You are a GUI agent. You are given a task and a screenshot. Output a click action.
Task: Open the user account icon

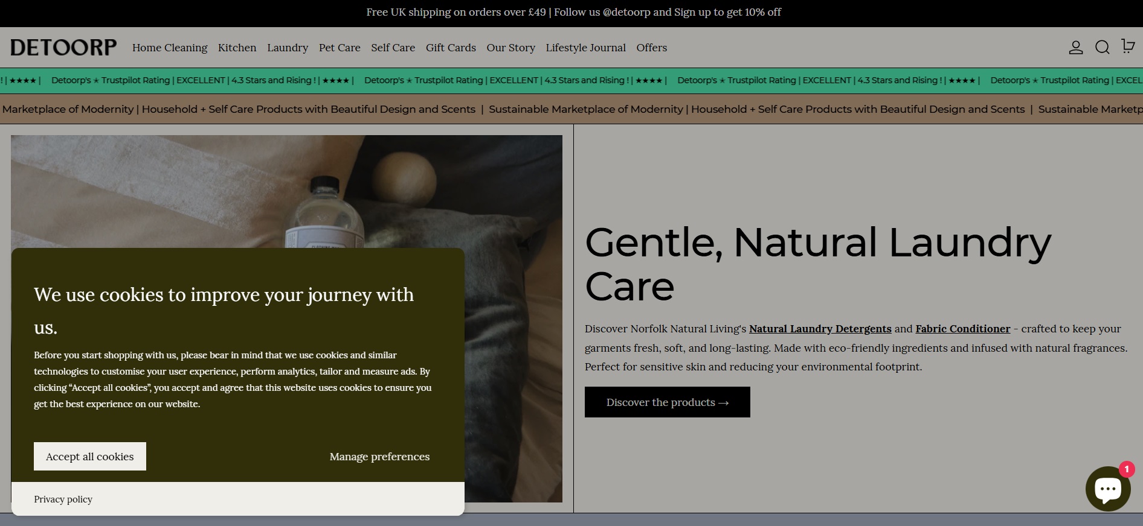(1075, 48)
